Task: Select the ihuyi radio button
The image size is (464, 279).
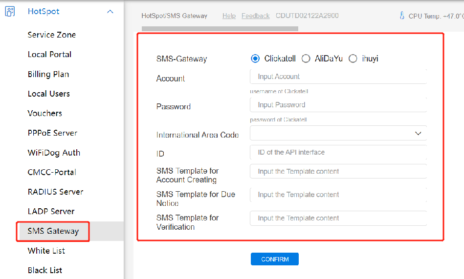Action: (x=353, y=59)
